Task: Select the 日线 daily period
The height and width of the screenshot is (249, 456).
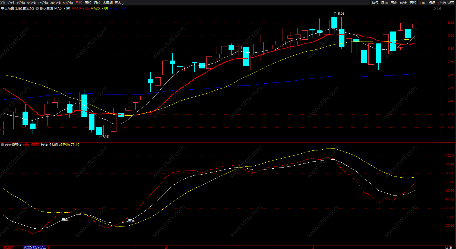Action: 79,3
